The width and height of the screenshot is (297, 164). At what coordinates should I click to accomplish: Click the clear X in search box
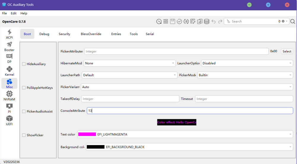pyautogui.click(x=283, y=21)
